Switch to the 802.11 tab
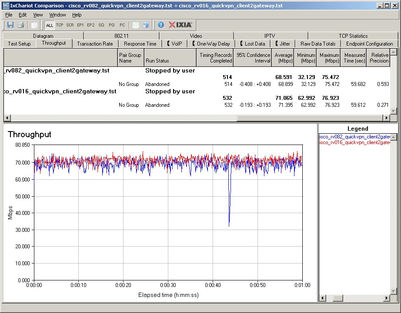 (x=121, y=36)
